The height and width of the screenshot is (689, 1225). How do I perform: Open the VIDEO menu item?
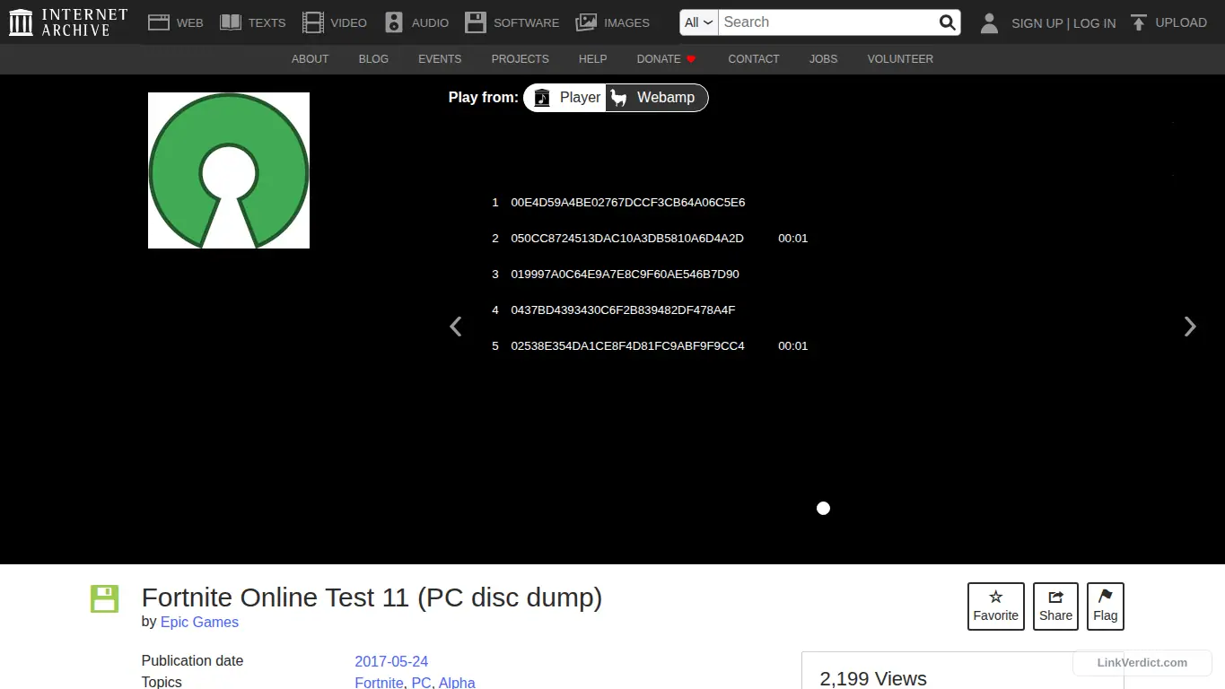[x=348, y=23]
